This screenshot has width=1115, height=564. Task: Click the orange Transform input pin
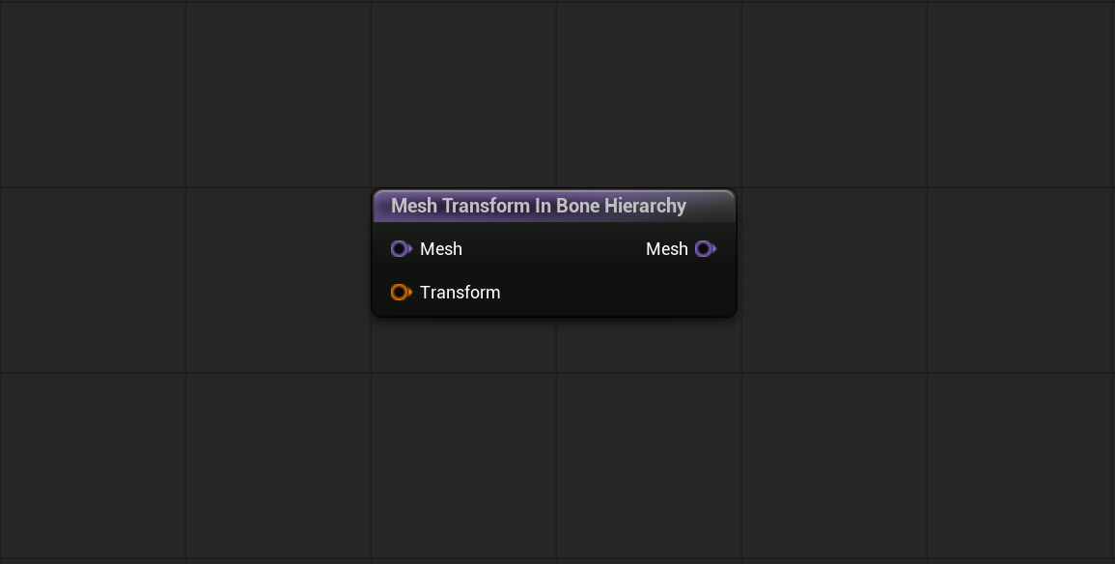click(x=401, y=293)
